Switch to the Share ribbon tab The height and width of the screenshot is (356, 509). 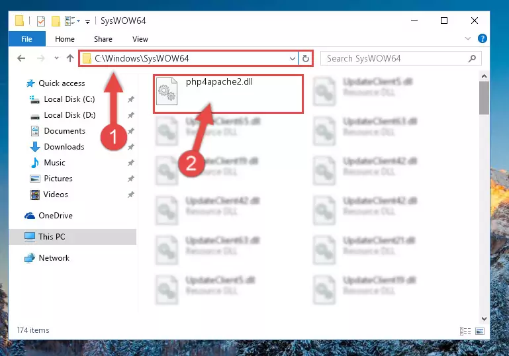pos(103,39)
